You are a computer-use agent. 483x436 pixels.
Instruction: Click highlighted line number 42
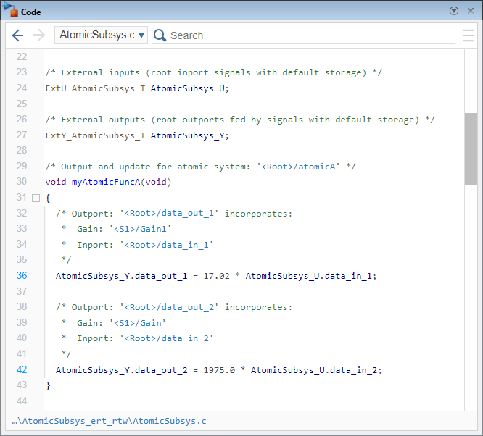point(22,369)
